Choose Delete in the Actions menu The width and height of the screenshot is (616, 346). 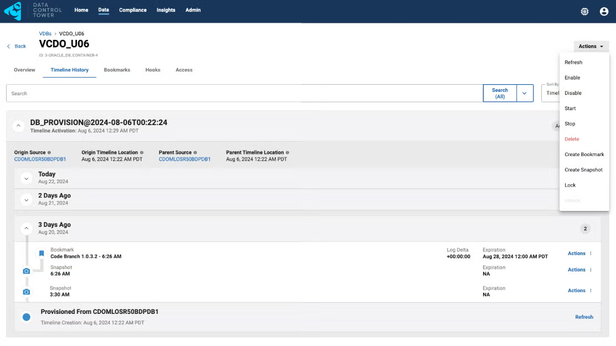point(572,139)
